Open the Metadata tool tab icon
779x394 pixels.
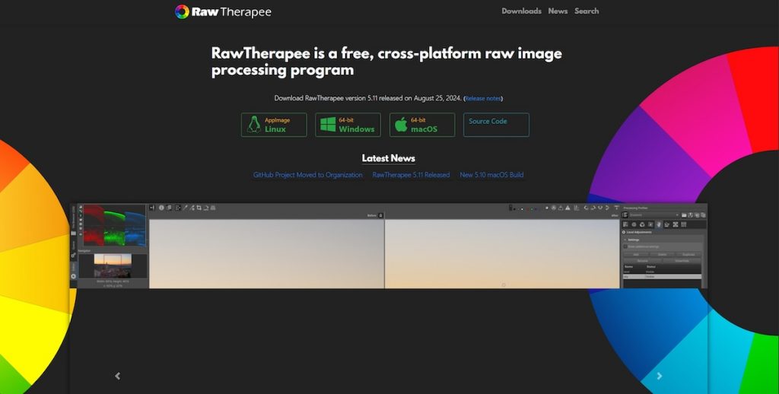(x=684, y=224)
